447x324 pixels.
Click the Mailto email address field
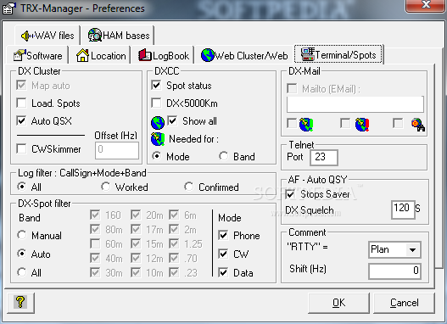[x=355, y=104]
